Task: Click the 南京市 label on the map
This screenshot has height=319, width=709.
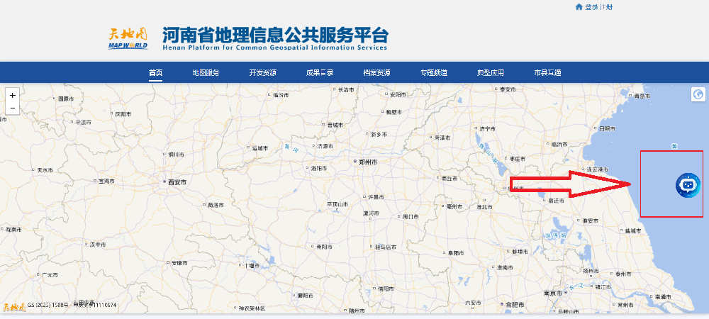Action: click(552, 293)
